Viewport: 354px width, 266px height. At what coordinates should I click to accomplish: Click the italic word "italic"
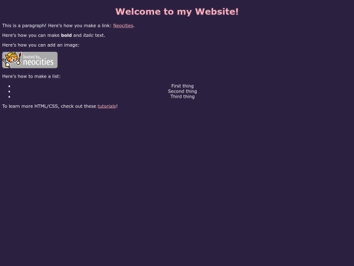[x=88, y=35]
